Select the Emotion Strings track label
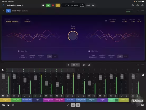The width and height of the screenshot is (146, 110). 48,100
